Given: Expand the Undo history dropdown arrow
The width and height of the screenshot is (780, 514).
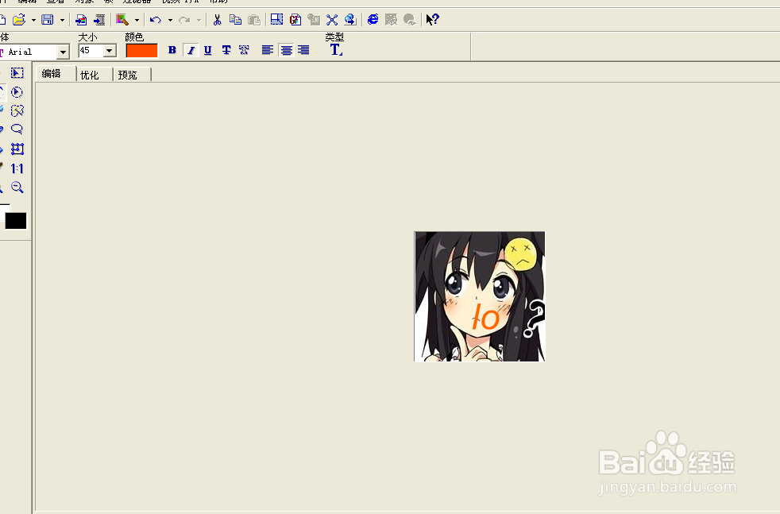Looking at the screenshot, I should (170, 21).
